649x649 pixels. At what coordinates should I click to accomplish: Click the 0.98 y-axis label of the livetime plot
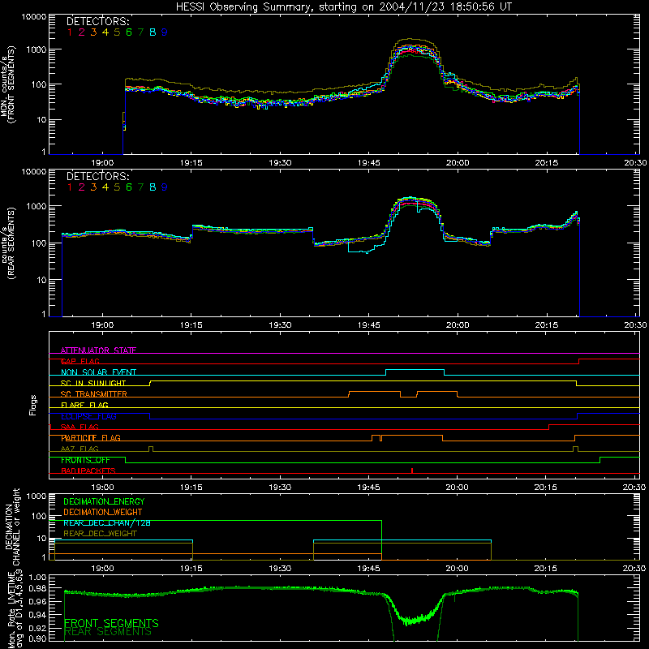point(38,588)
